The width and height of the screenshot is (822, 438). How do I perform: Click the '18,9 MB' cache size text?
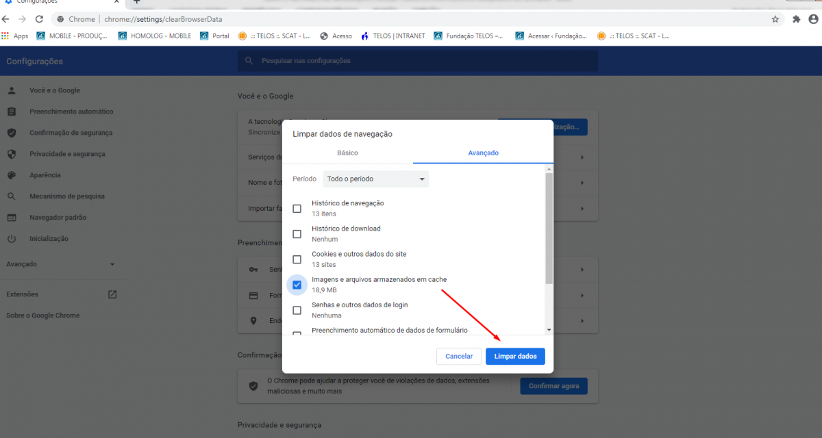click(324, 290)
